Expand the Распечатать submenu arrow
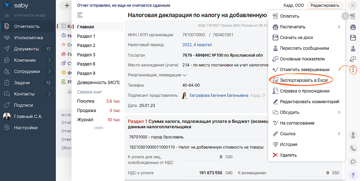This screenshot has width=360, height=181. 339,27
